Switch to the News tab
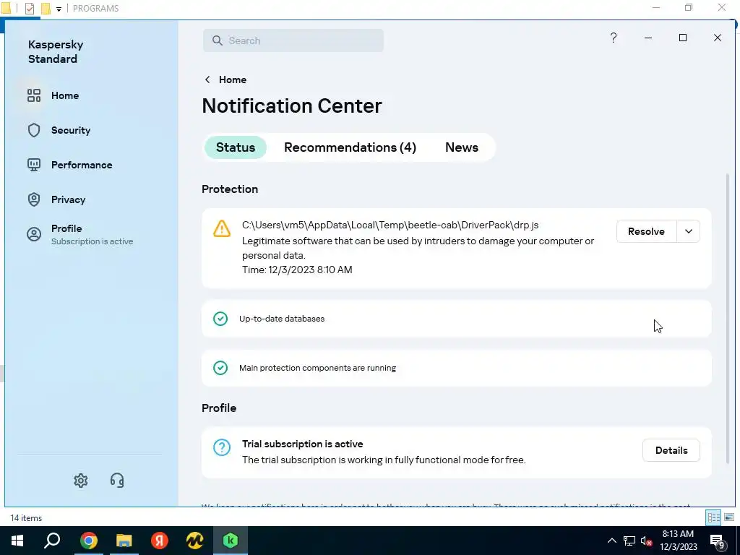This screenshot has width=740, height=555. [462, 147]
